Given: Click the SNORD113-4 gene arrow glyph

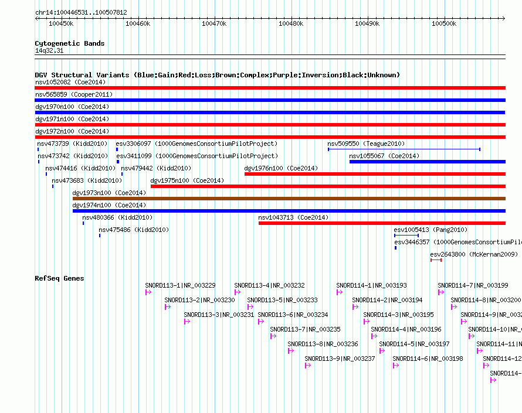Looking at the screenshot, I should click(238, 292).
